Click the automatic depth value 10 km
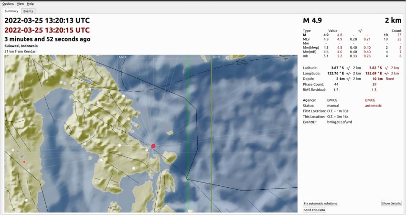Viewport: 406px width, 215px height. pyautogui.click(x=377, y=79)
